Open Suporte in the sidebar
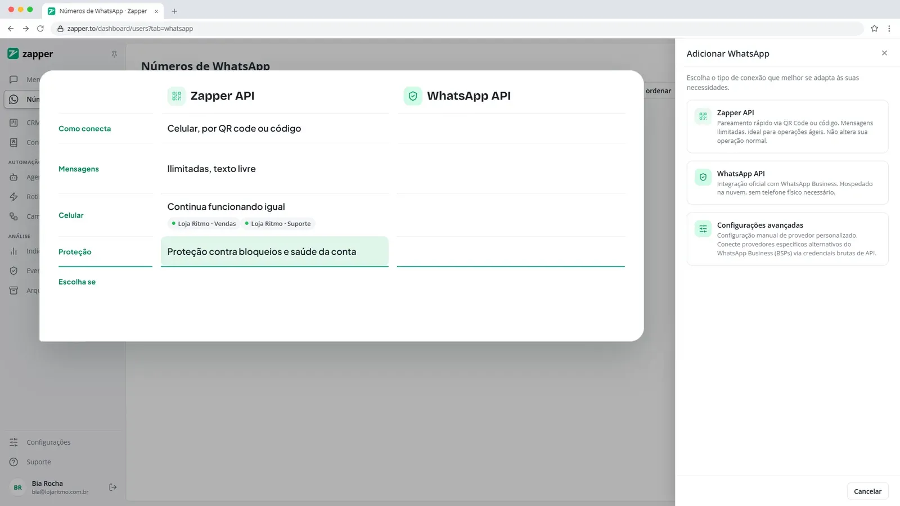This screenshot has width=900, height=506. [39, 462]
